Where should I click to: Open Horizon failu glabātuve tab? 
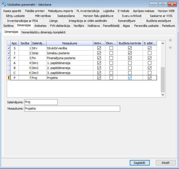[98, 16]
